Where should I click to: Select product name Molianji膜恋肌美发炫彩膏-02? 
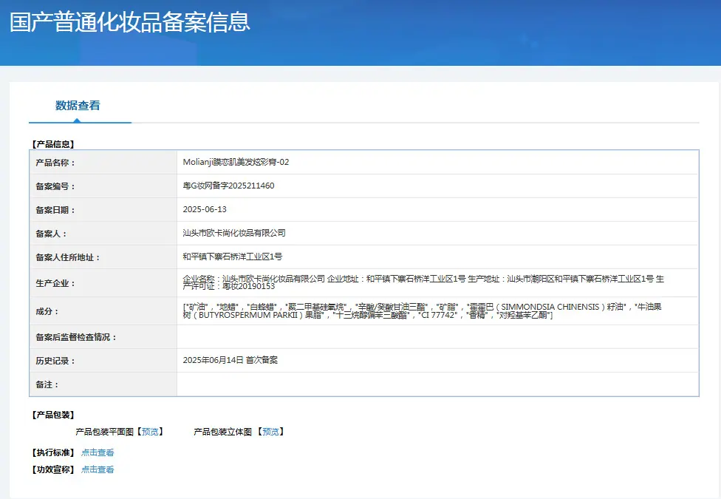click(x=236, y=162)
